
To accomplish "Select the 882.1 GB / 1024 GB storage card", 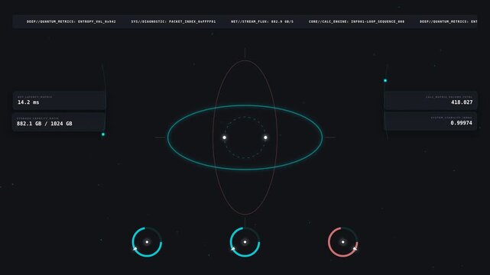I will 59,121.
